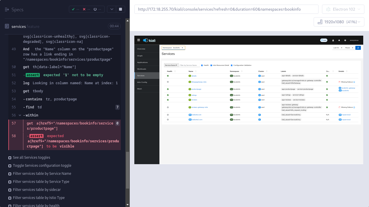Click the lock icon in Kiali header

[333, 40]
